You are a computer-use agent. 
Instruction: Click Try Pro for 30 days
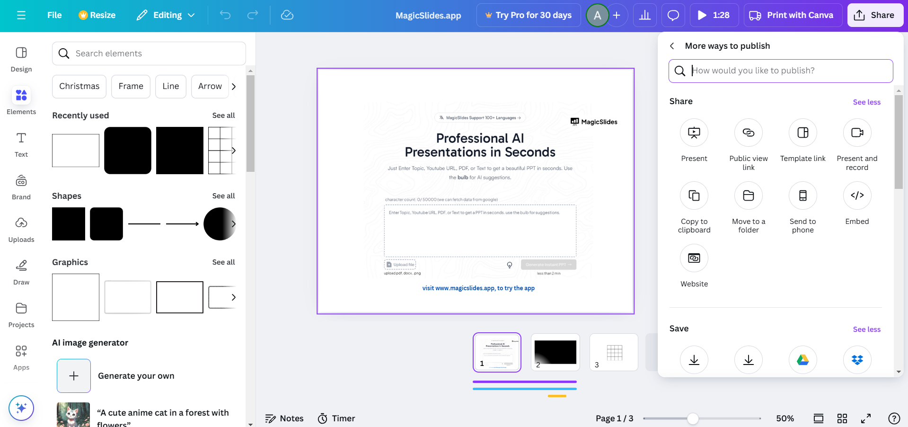pyautogui.click(x=529, y=15)
